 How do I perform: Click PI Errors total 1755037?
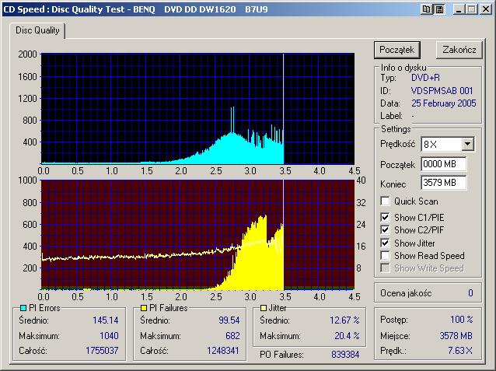click(102, 351)
